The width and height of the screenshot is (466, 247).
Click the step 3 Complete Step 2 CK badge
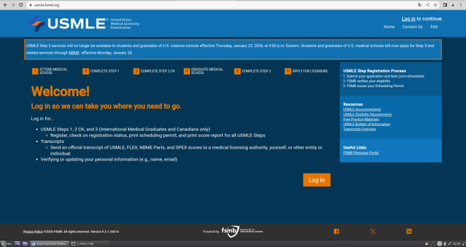pyautogui.click(x=136, y=71)
